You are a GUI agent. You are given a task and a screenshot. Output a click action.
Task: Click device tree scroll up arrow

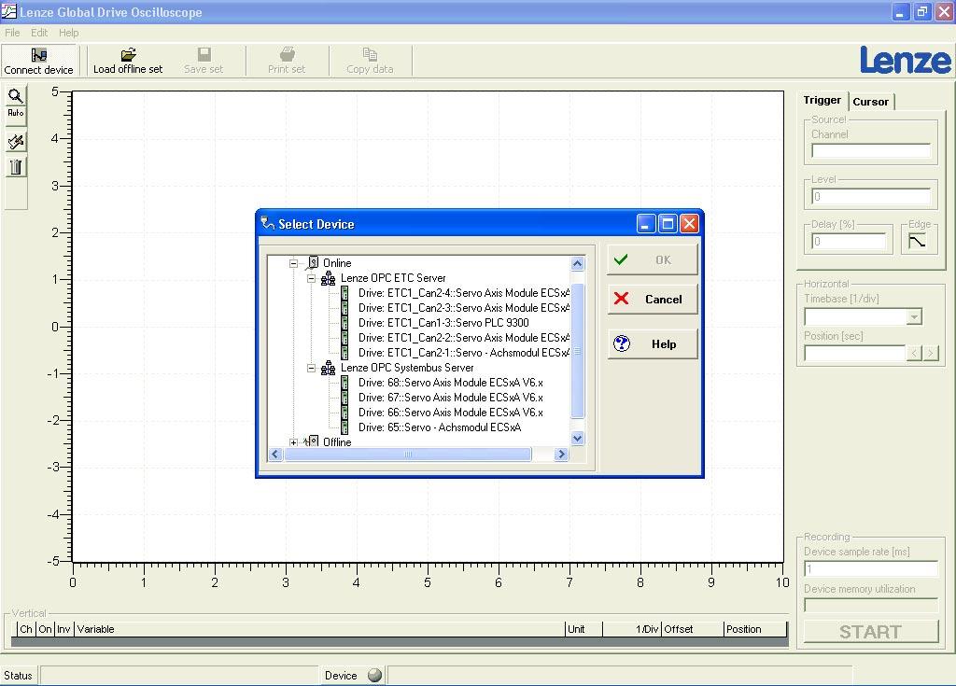577,263
